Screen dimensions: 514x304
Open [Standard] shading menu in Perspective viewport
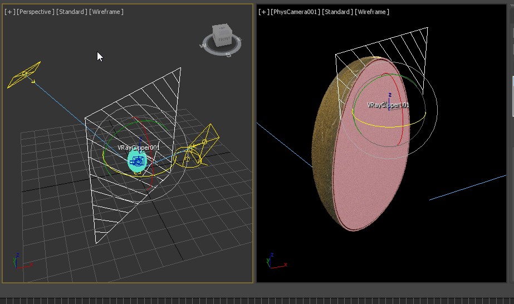tap(72, 12)
